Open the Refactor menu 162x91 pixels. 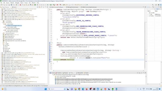click(12, 3)
